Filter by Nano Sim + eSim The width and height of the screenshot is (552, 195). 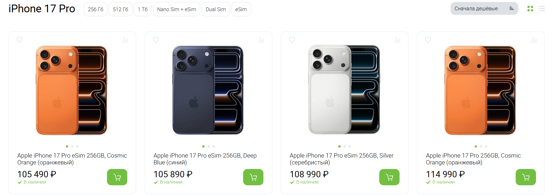click(x=176, y=9)
